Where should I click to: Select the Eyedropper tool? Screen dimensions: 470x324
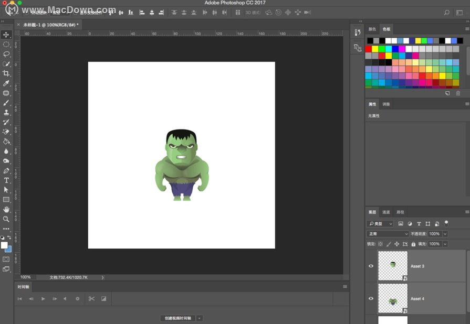point(6,83)
